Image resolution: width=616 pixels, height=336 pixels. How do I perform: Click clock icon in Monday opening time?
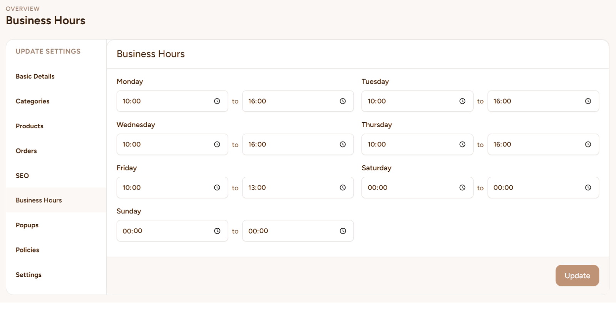[x=217, y=101]
